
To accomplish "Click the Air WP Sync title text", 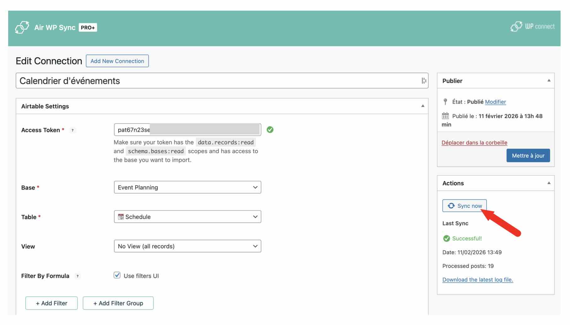I will (55, 28).
